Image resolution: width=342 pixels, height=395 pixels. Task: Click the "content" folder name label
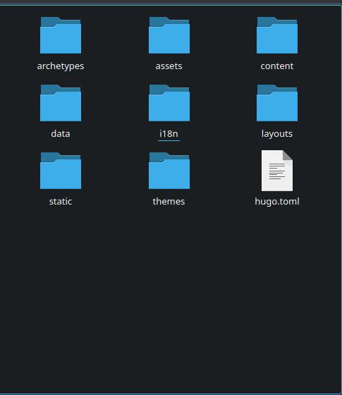click(277, 66)
